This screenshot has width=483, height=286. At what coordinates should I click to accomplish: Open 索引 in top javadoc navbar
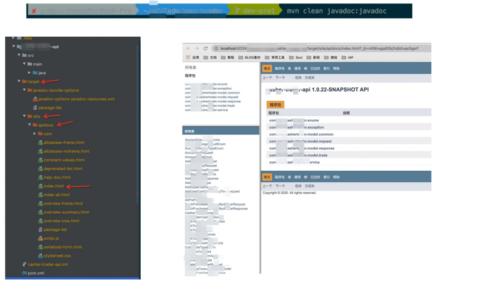click(326, 68)
